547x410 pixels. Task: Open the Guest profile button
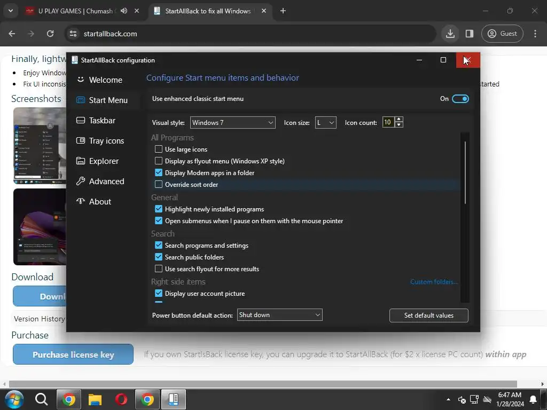point(502,34)
